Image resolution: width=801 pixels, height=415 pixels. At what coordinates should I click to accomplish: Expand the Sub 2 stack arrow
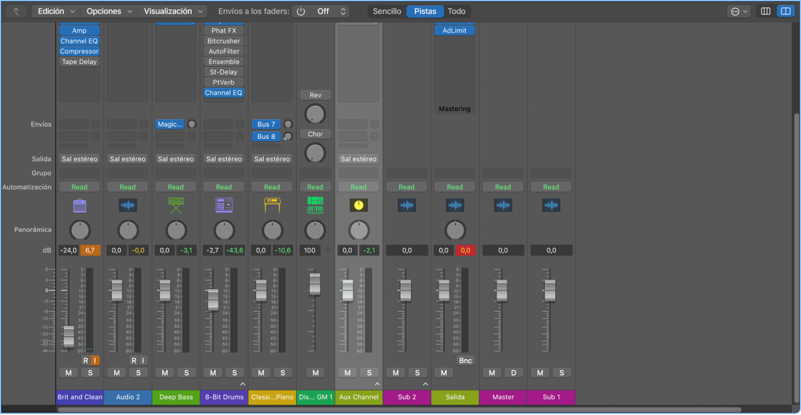coord(425,384)
